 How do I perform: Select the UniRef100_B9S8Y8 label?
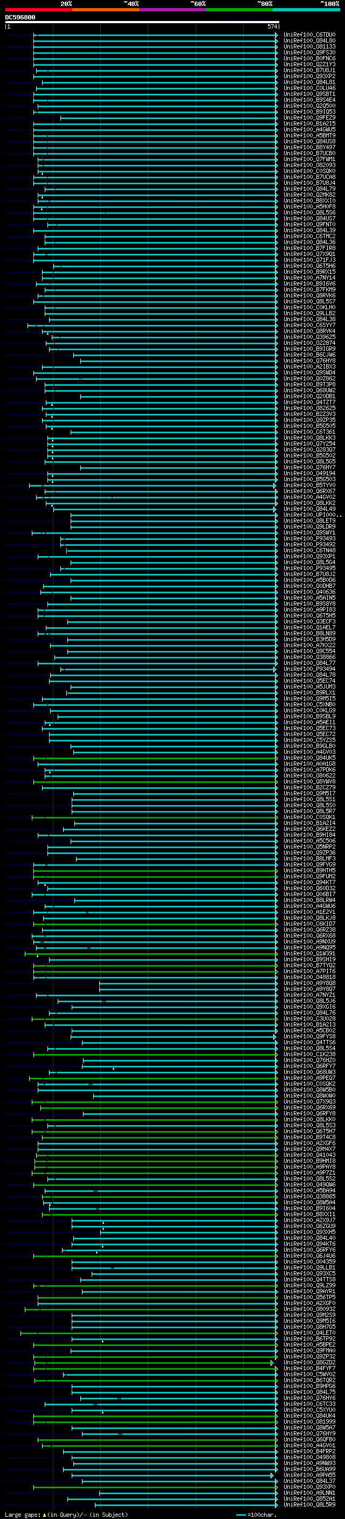coord(309,604)
